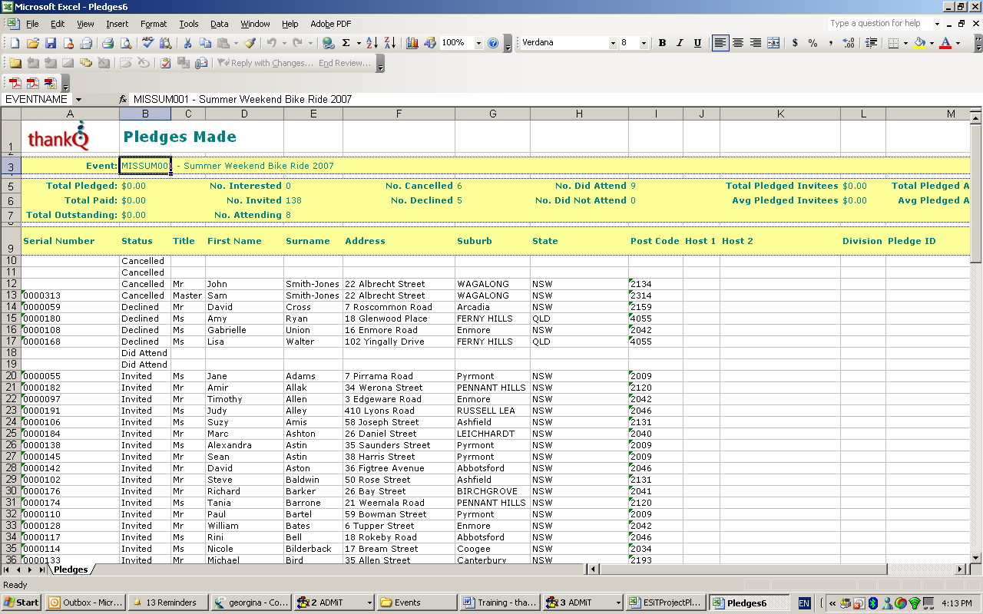
Task: Sort the data ascending A to Z
Action: (x=372, y=43)
